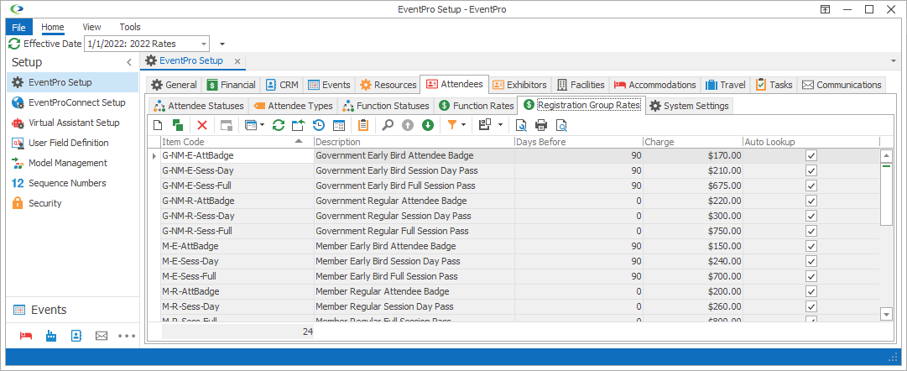Click the green Refresh arrows toolbar icon

(x=279, y=124)
